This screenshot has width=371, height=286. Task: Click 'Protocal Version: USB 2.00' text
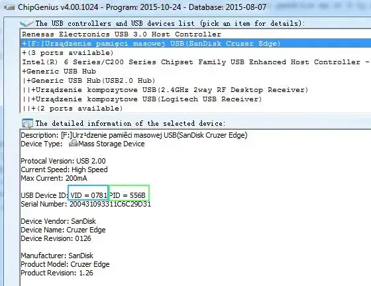pos(63,161)
